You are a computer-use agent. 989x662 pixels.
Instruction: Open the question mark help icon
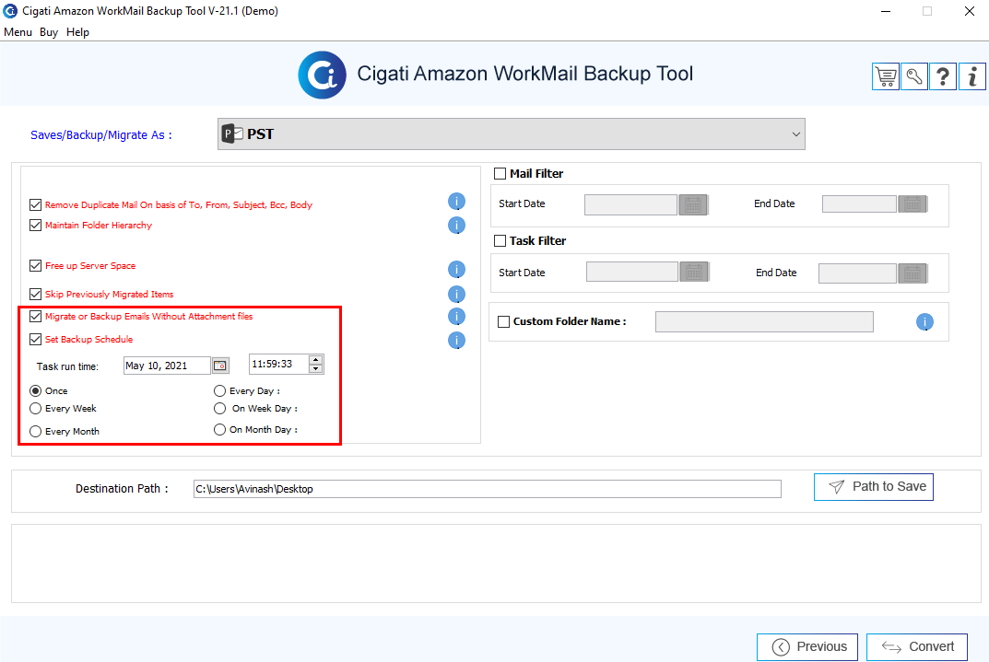[942, 76]
